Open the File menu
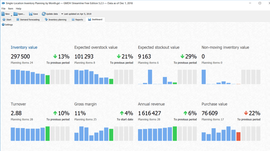This screenshot has width=270, height=151. click(x=3, y=9)
